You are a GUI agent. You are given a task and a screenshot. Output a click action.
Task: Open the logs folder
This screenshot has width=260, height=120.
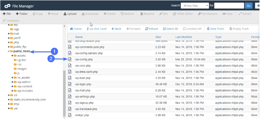point(15,29)
